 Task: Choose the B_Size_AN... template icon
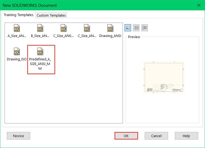[x=40, y=28]
